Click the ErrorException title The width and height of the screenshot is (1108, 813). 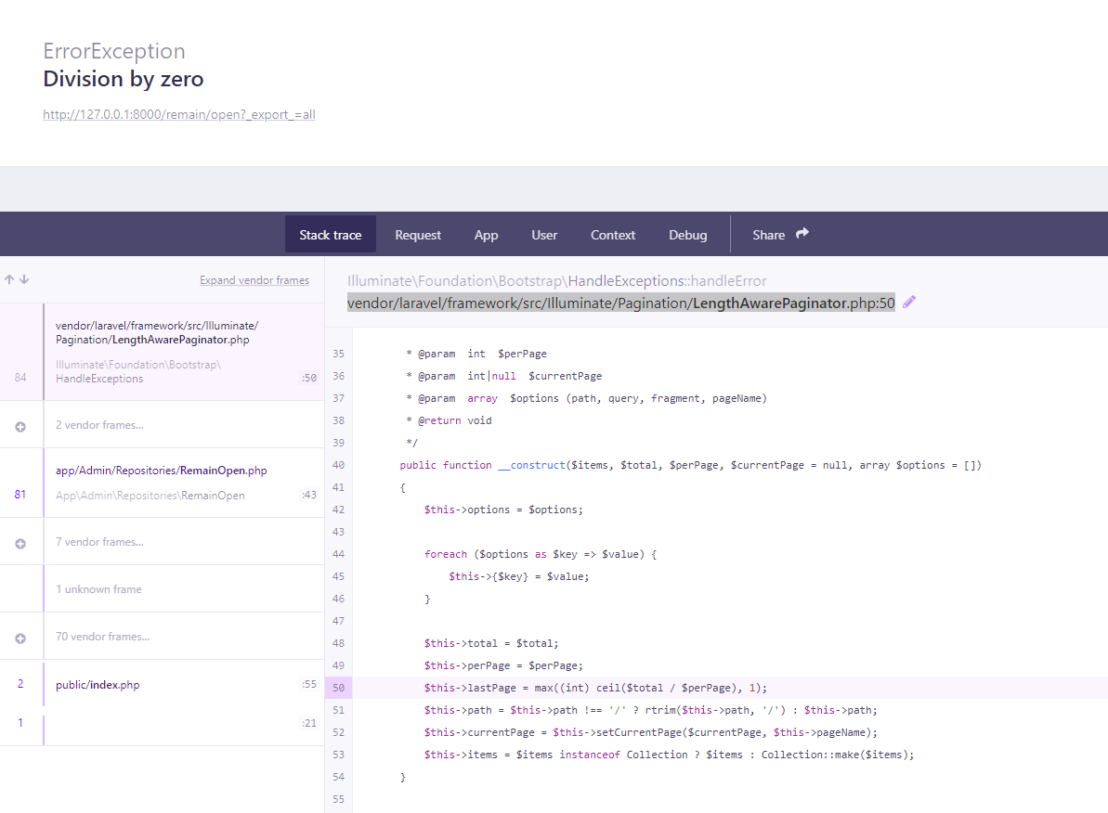point(113,51)
